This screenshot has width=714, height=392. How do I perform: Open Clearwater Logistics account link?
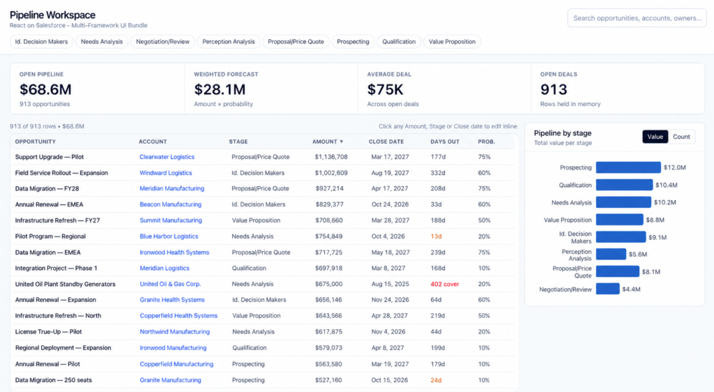pos(167,157)
